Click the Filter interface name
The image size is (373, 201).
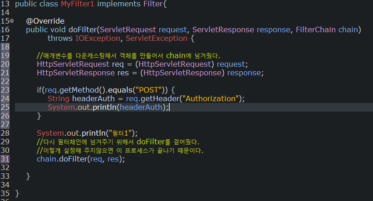(x=153, y=4)
